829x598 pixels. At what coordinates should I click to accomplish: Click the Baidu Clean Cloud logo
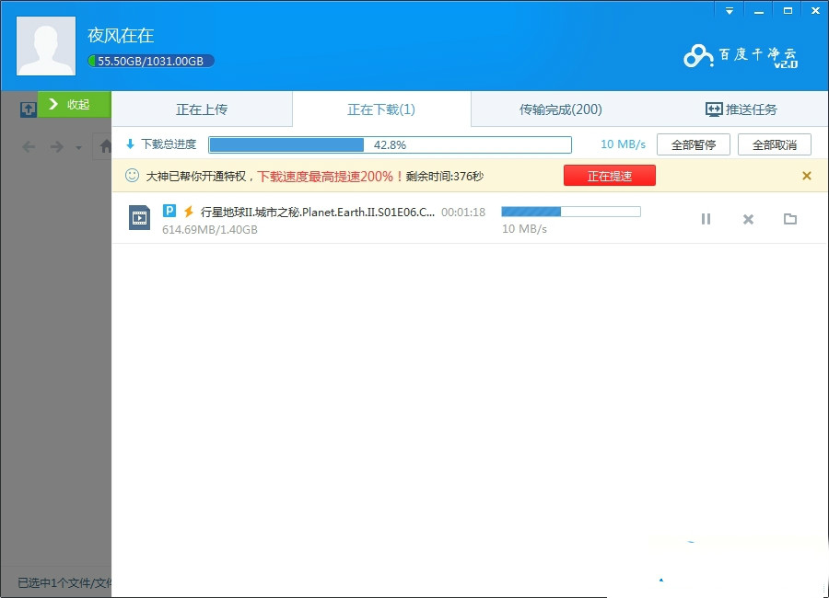tap(742, 55)
